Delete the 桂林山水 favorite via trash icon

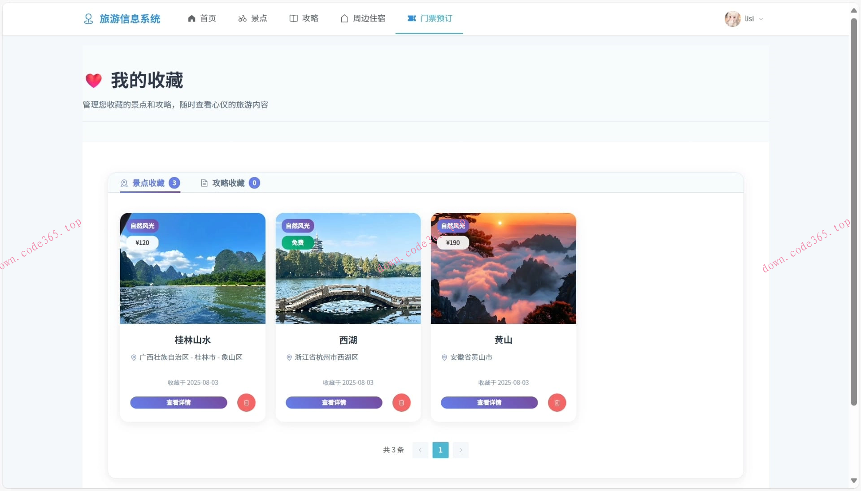pos(246,403)
